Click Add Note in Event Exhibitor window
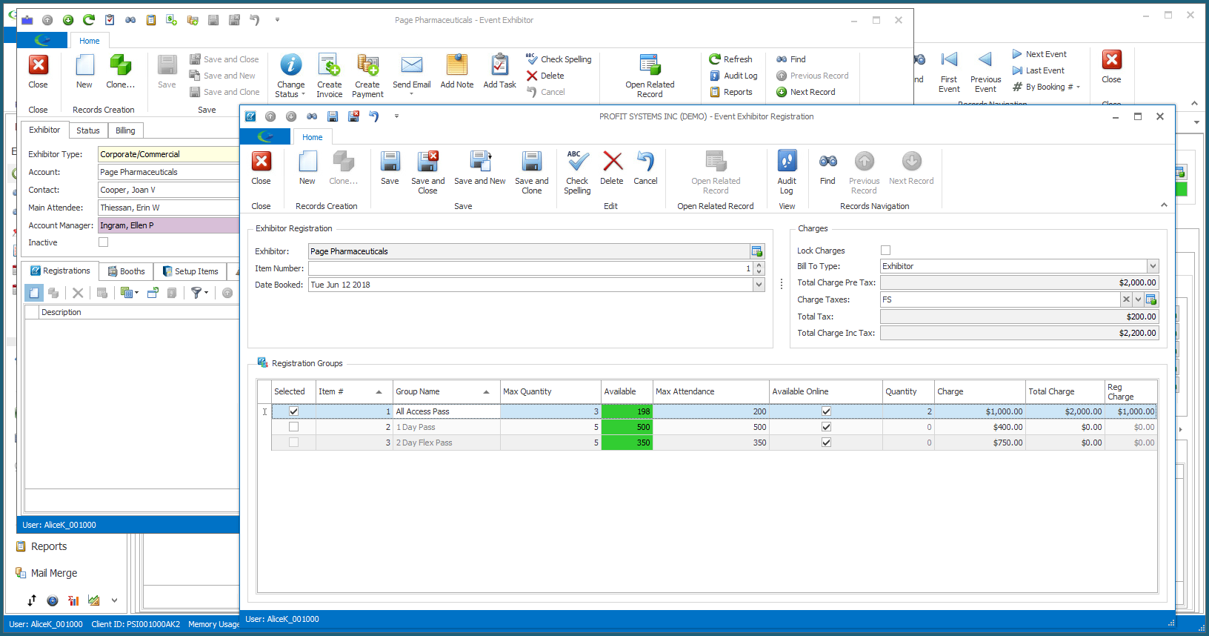The width and height of the screenshot is (1209, 636). (457, 72)
